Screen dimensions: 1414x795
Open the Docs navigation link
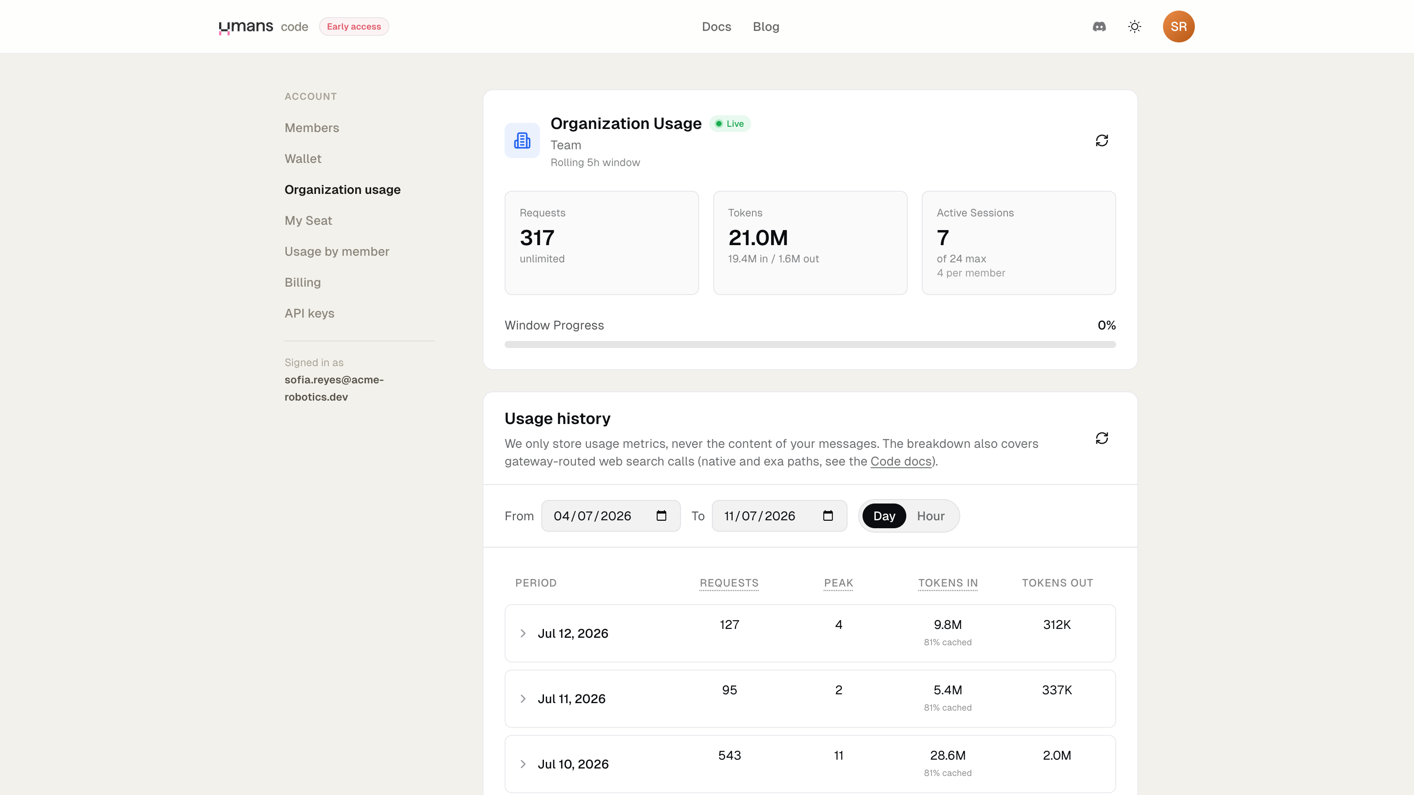click(716, 26)
